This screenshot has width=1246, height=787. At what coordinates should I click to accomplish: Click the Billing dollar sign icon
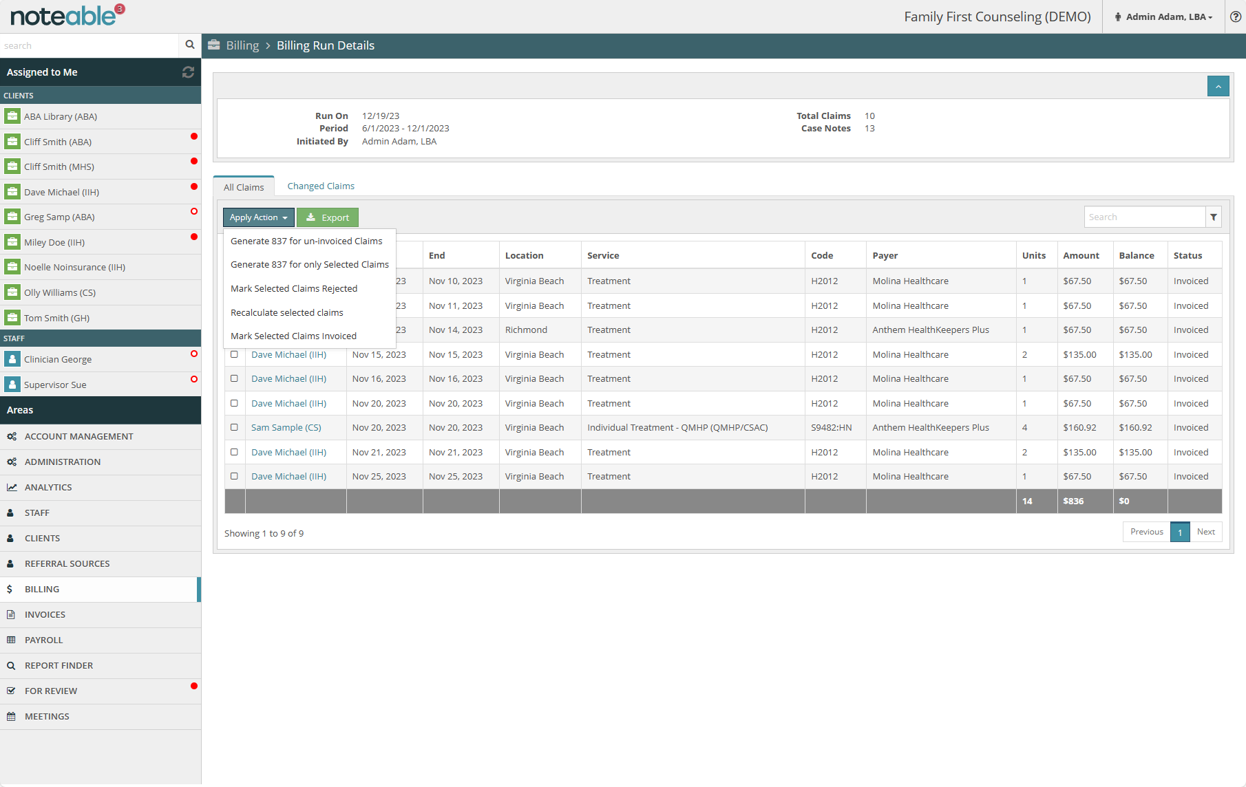coord(10,589)
